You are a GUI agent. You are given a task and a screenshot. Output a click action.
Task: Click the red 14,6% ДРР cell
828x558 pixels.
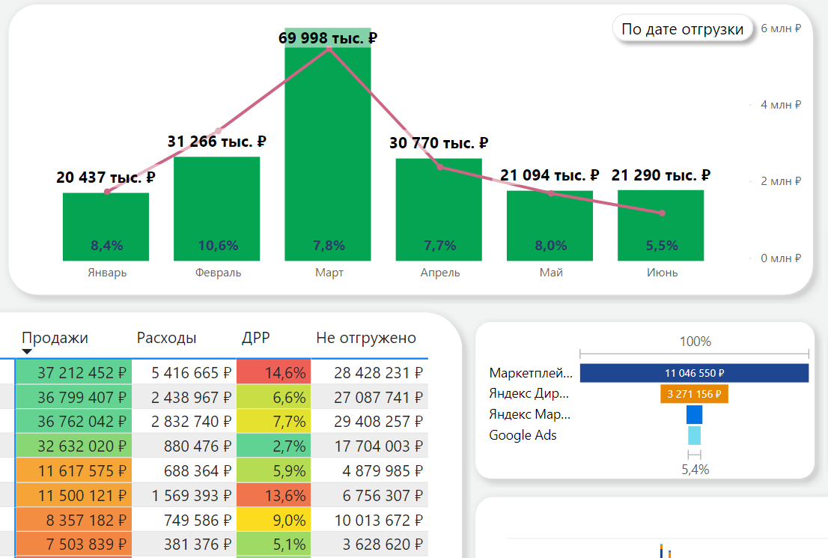[273, 373]
